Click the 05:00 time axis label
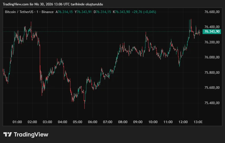Viewport: 225px width, 143px height. click(78, 122)
